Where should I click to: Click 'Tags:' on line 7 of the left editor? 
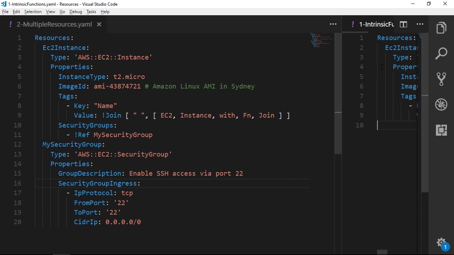coord(68,96)
